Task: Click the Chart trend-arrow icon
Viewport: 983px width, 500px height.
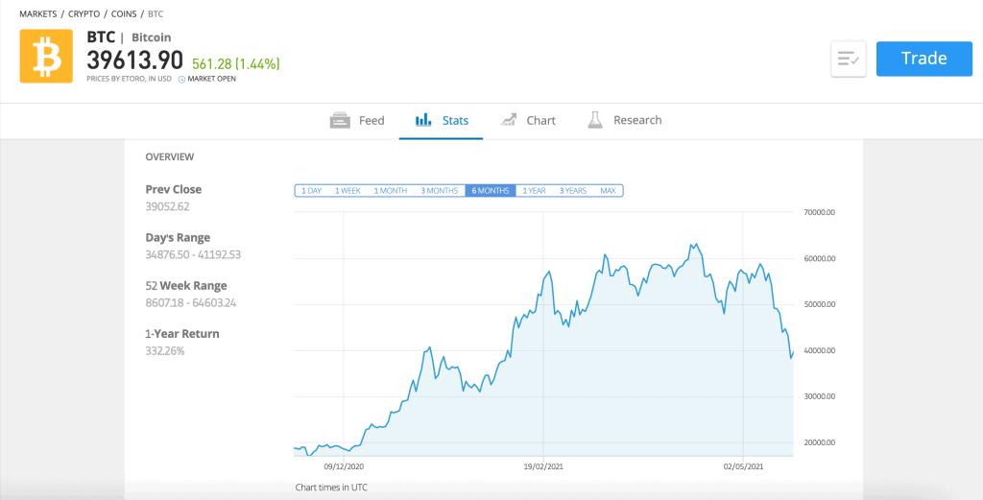Action: pyautogui.click(x=509, y=120)
